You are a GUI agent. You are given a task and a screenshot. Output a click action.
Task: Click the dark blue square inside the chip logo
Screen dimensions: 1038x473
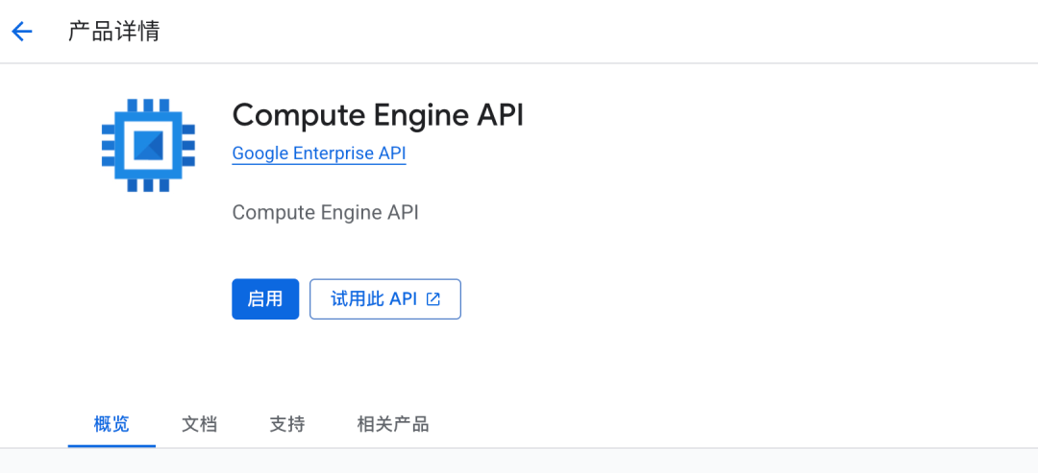click(148, 145)
